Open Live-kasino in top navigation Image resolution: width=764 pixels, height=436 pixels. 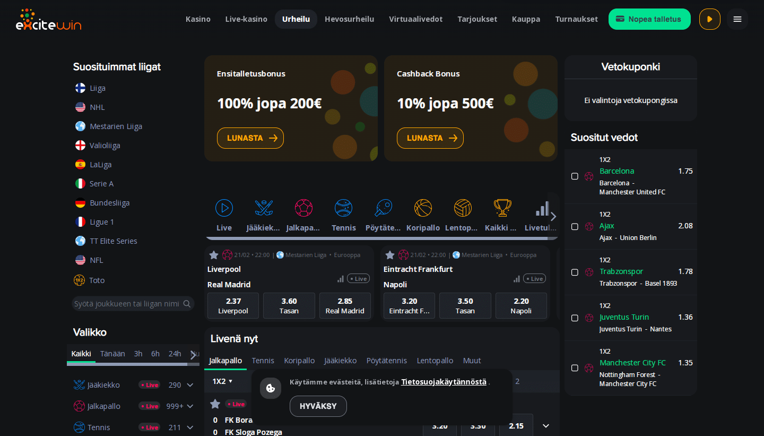pos(246,19)
